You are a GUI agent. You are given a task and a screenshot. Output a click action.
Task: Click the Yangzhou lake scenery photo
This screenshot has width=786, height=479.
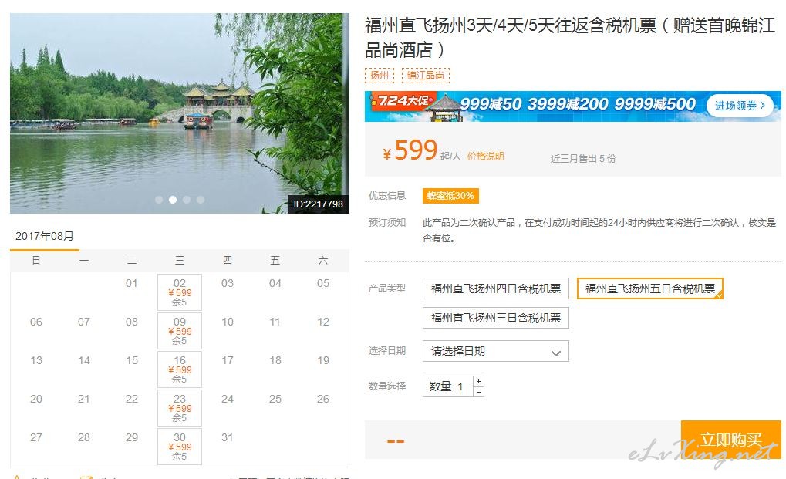(x=180, y=113)
